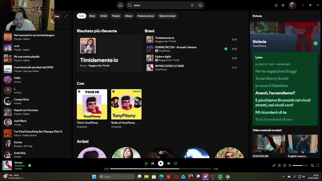This screenshot has width=322, height=181.
Task: Toggle saved checkmark for Striscia in player bar
Action: [30, 165]
